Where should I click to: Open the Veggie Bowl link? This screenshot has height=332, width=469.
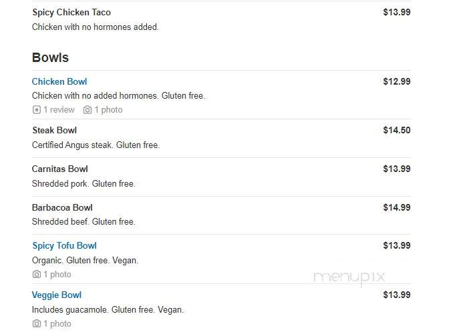point(57,295)
